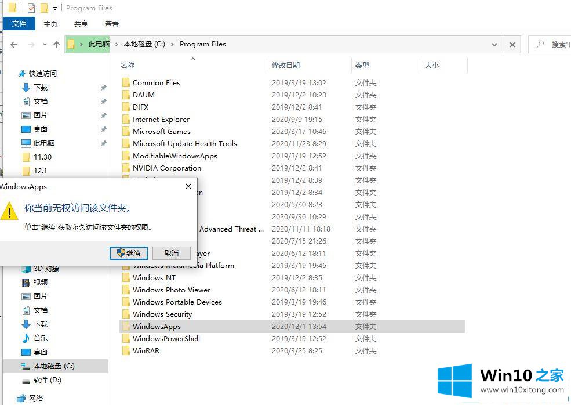
Task: Open pinned 下载 in quick access
Action: click(41, 87)
